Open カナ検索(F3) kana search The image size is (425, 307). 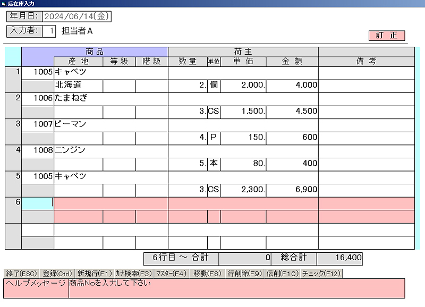pyautogui.click(x=133, y=274)
